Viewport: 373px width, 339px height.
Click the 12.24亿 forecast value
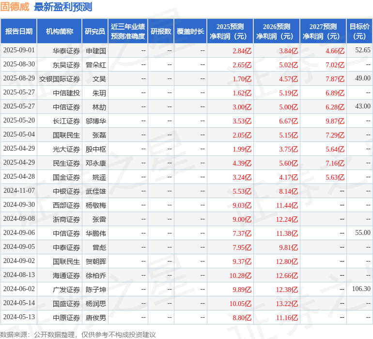click(x=287, y=219)
